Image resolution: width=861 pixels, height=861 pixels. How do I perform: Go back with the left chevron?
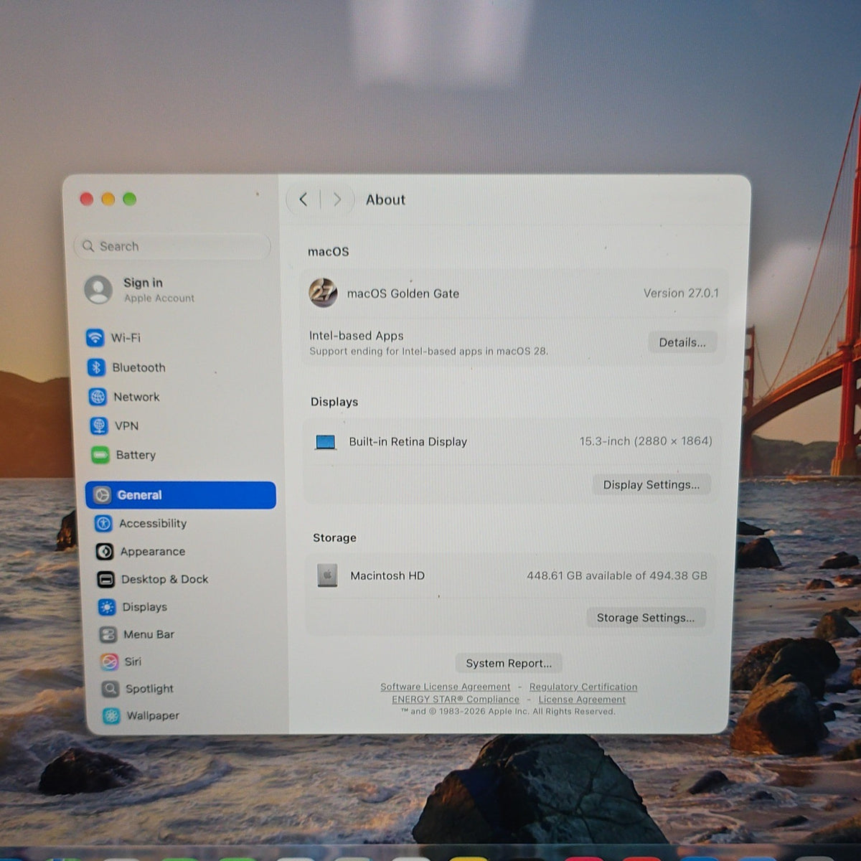tap(304, 199)
